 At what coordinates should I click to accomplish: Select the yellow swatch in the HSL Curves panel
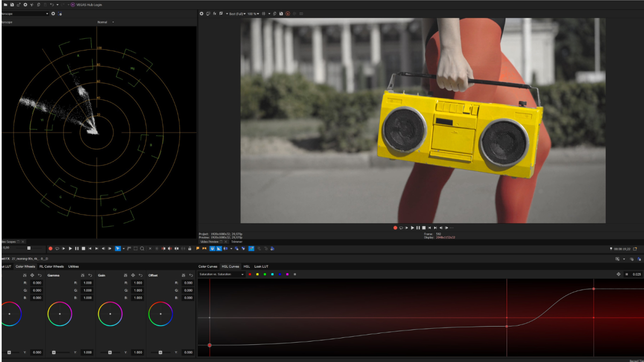258,275
